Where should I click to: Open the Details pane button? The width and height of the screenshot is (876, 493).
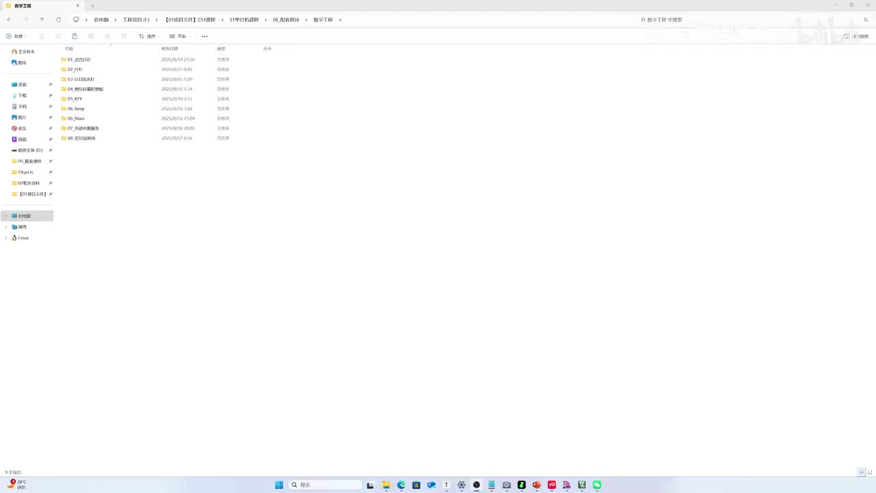coord(855,36)
